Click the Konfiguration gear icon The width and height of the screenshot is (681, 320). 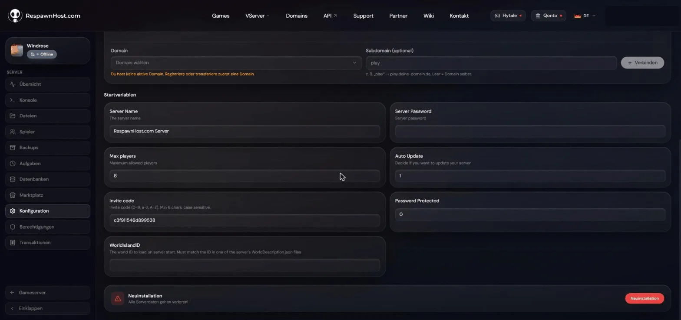(x=13, y=211)
